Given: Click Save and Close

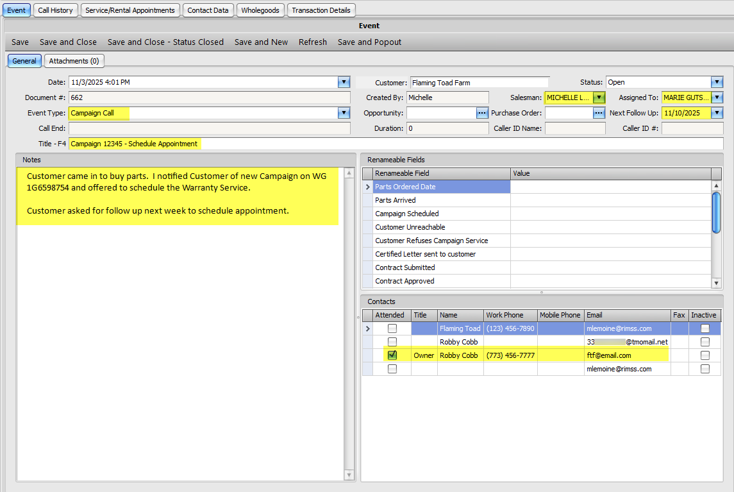Looking at the screenshot, I should point(69,42).
